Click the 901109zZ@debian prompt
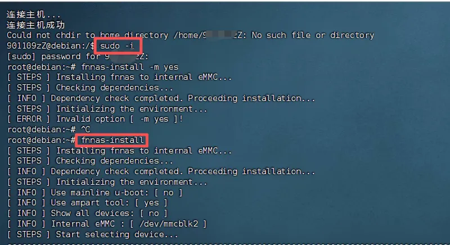Screen dimensions: 450x245 (51, 46)
